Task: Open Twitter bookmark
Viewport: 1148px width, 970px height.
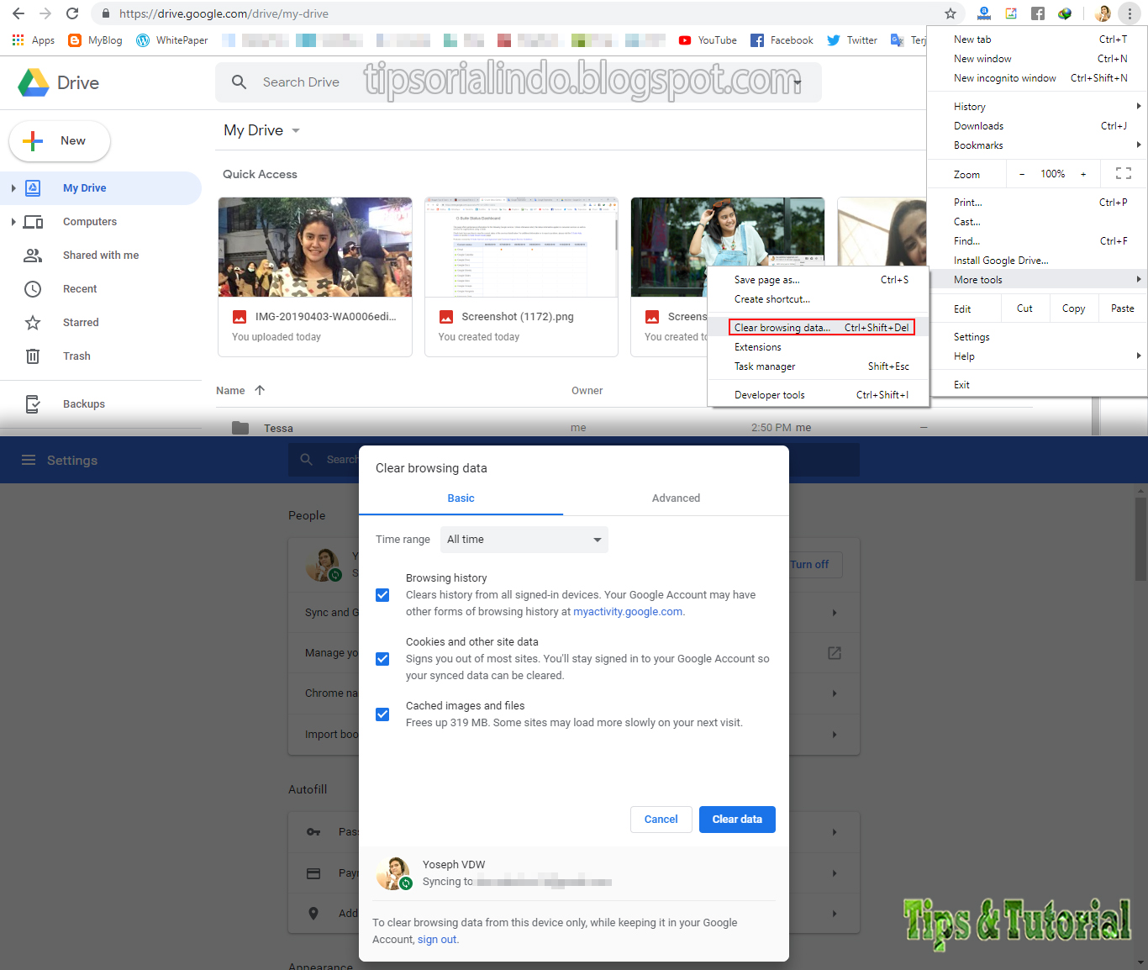Action: pos(852,40)
